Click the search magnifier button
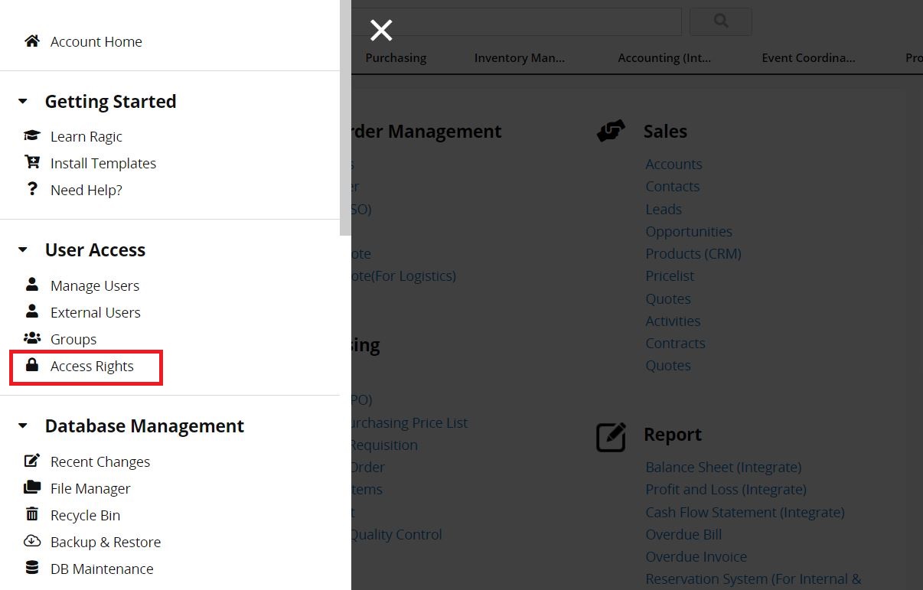 click(720, 21)
